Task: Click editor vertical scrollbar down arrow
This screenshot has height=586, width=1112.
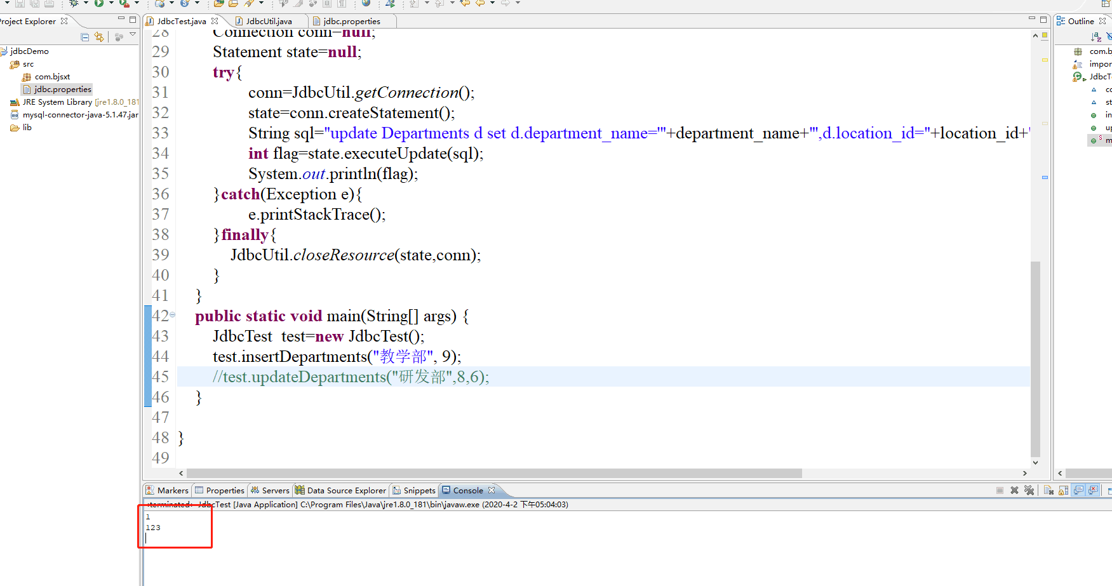Action: click(1035, 463)
